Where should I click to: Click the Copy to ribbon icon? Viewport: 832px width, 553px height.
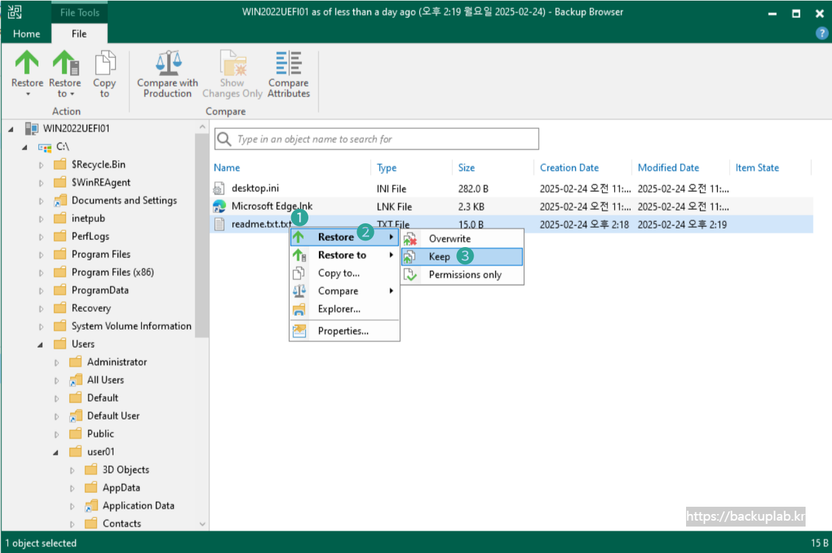click(104, 63)
